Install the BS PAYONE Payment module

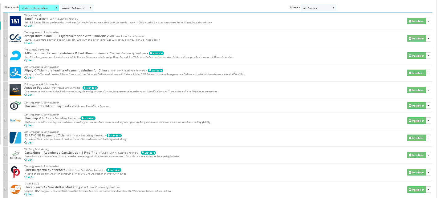416,138
